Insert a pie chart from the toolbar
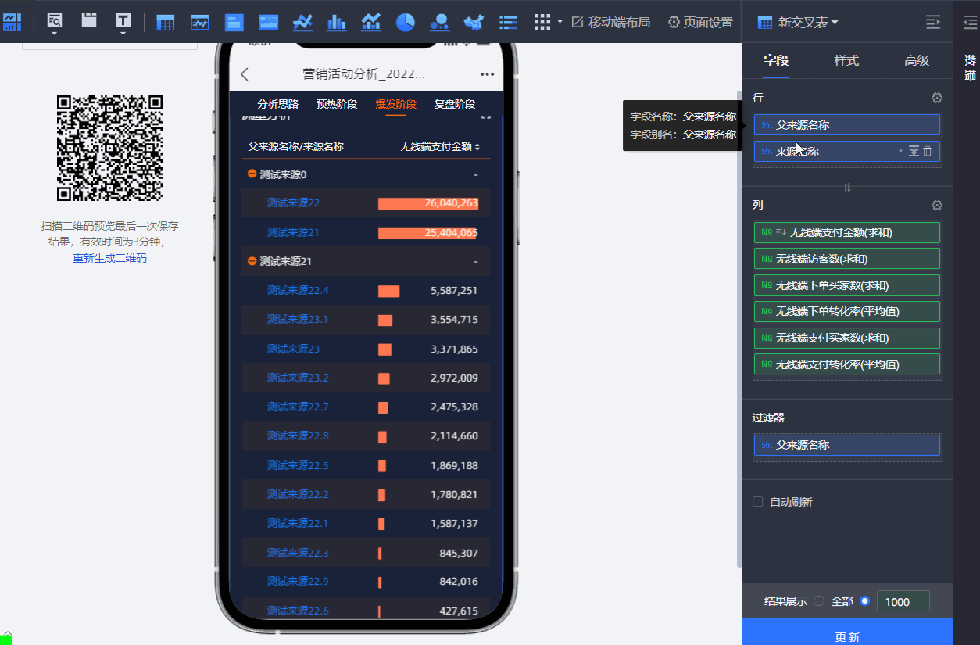Image resolution: width=980 pixels, height=645 pixels. click(405, 23)
